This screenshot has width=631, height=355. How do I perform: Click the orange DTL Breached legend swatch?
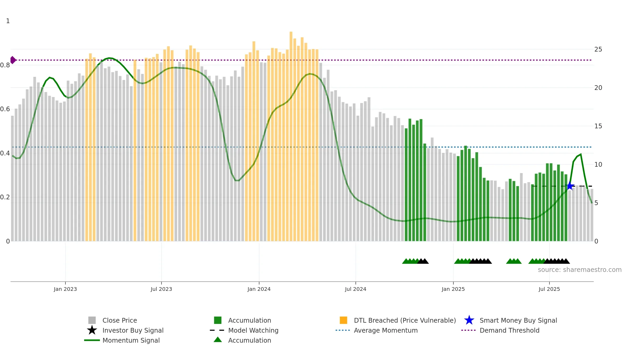343,320
